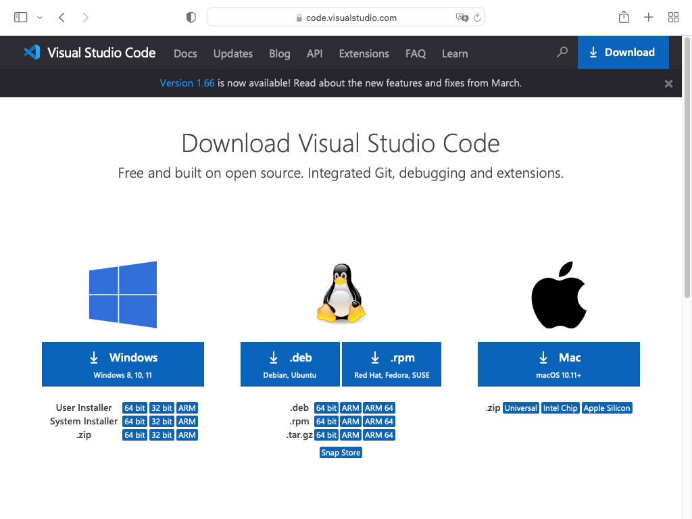Dismiss the version announcement banner
Viewport: 692px width, 519px height.
pos(668,84)
